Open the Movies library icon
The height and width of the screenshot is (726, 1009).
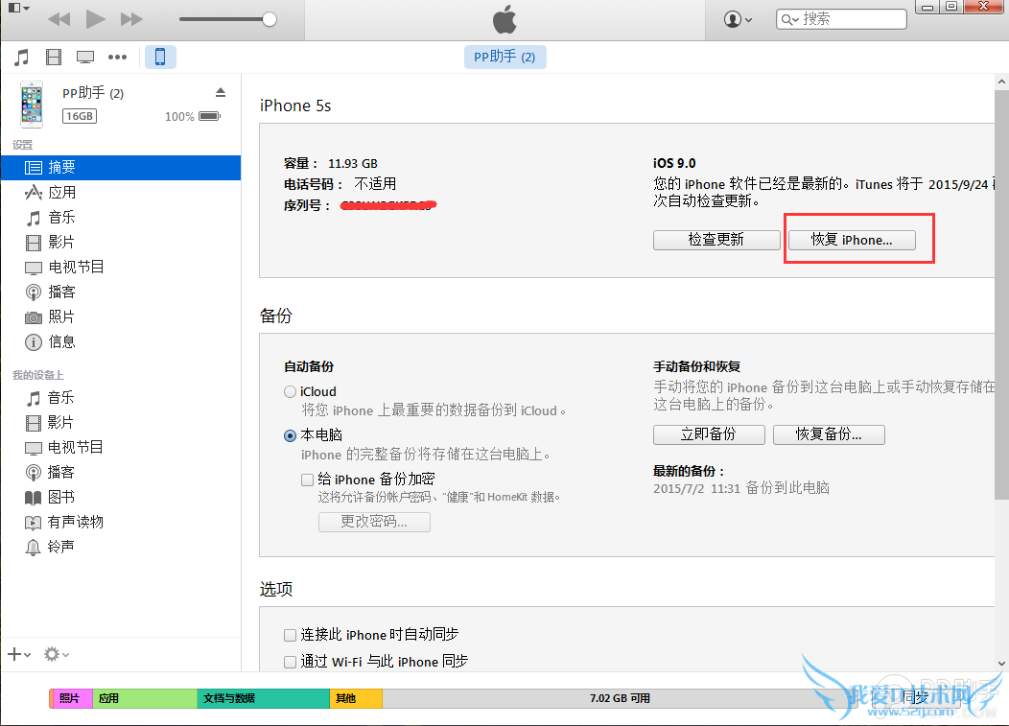pos(54,58)
